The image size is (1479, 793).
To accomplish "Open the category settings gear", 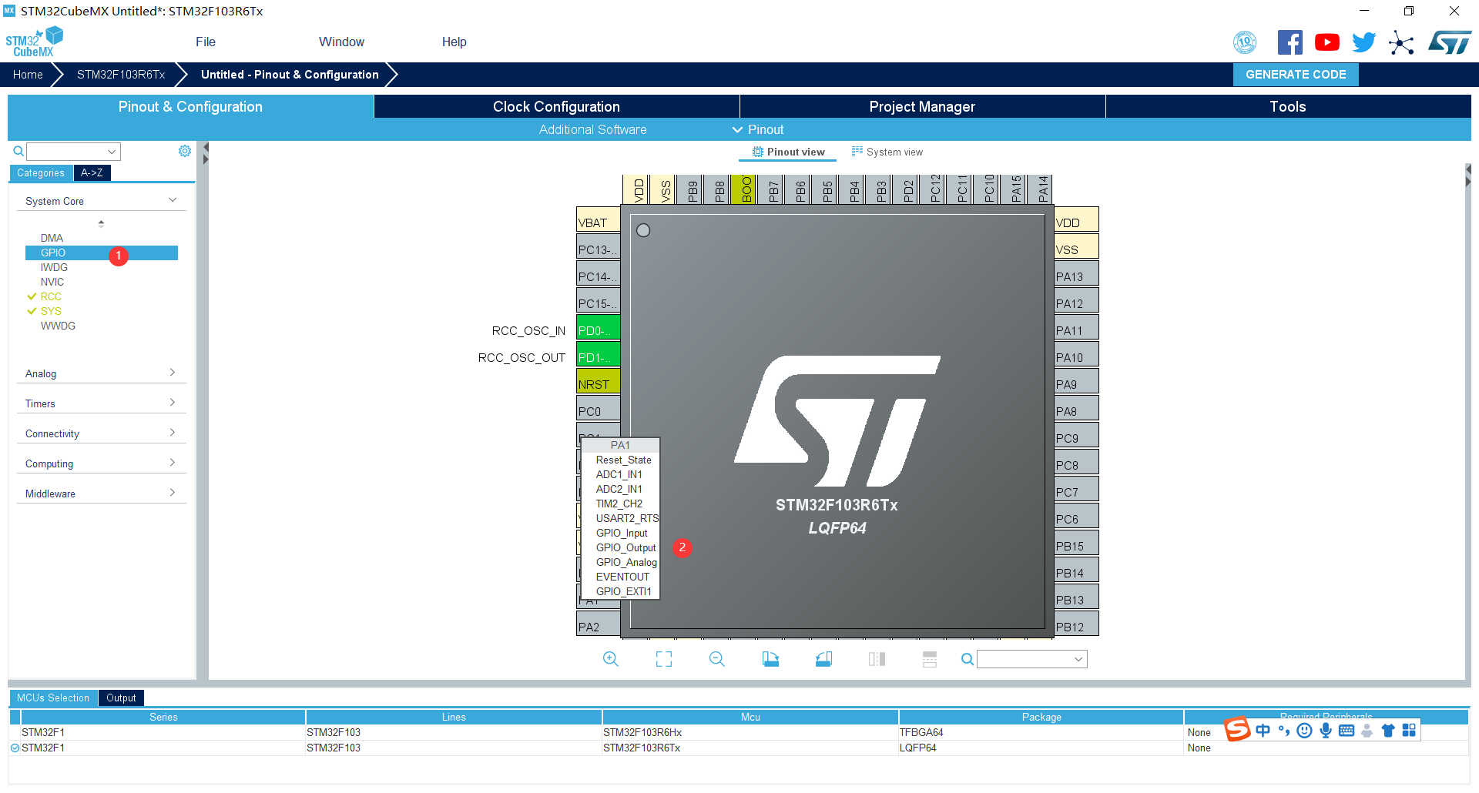I will [185, 151].
